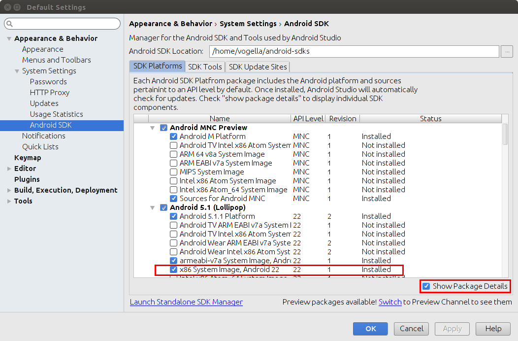Check ARM 64 v8a System Image
The image size is (518, 341).
173,154
